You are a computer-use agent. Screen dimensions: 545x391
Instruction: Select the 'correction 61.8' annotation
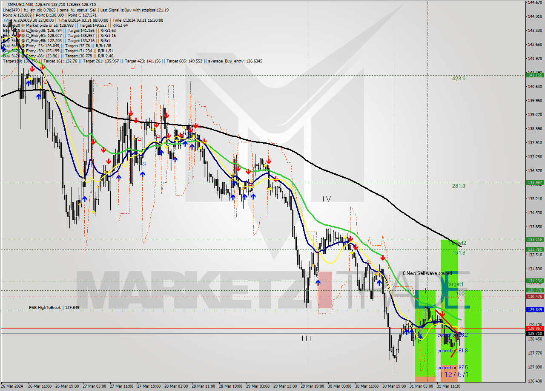pyautogui.click(x=452, y=351)
